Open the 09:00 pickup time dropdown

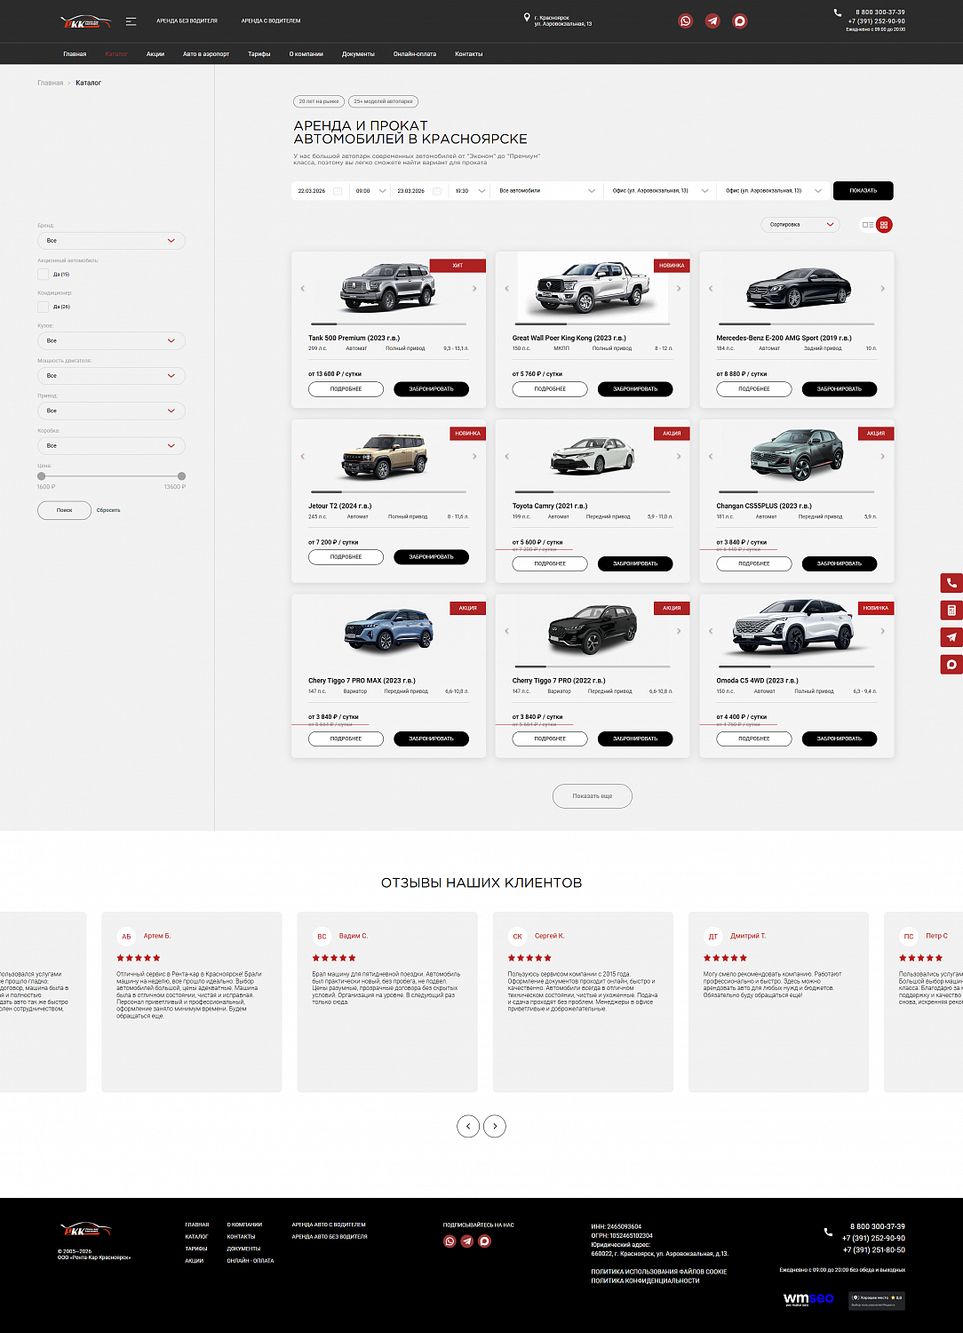coord(370,191)
